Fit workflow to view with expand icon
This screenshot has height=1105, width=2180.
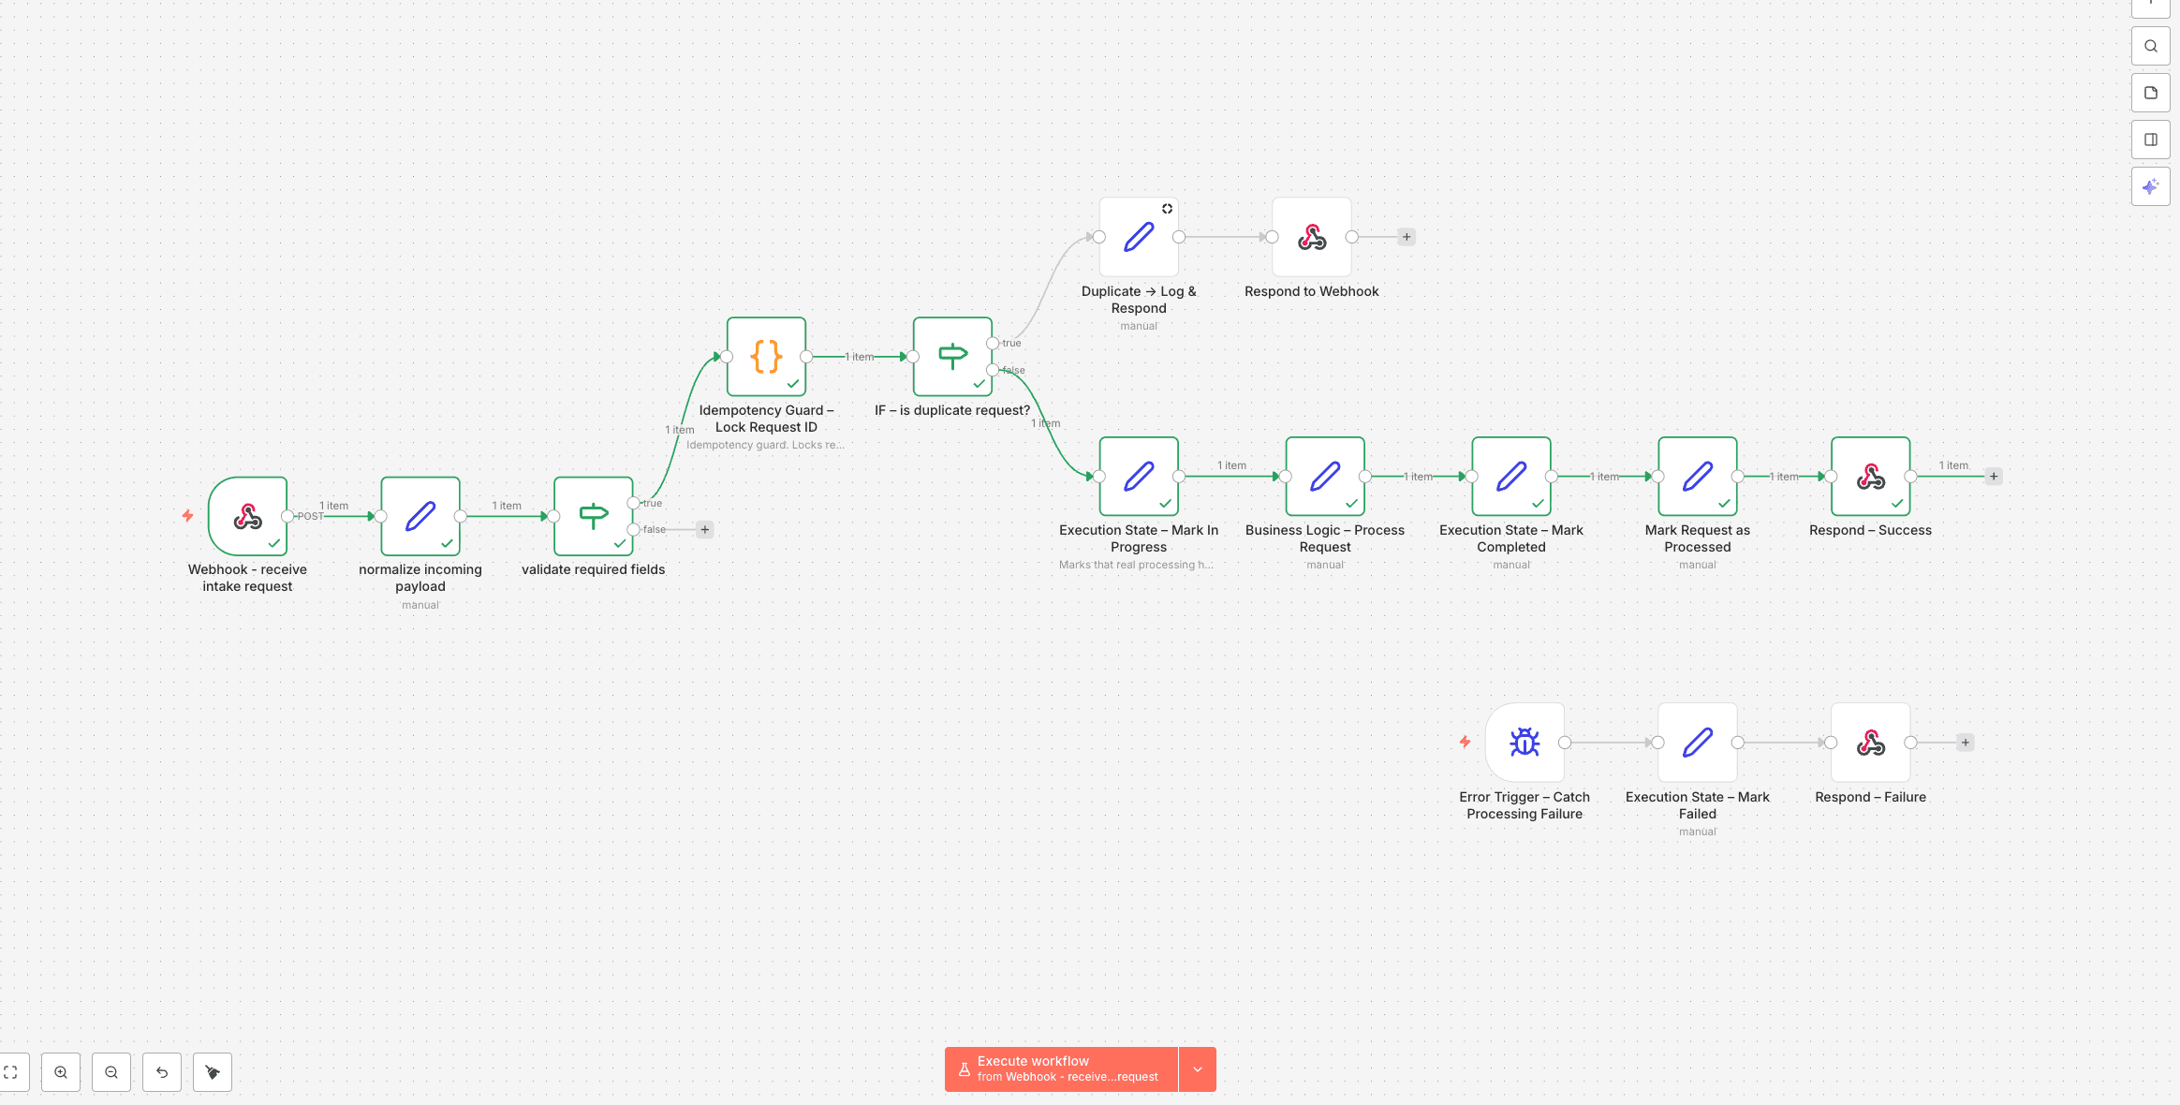tap(12, 1071)
